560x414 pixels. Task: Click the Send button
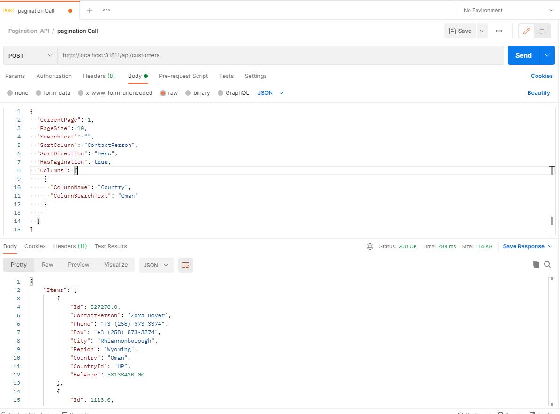point(523,55)
